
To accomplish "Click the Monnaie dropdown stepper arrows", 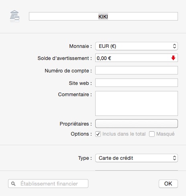I will [x=174, y=46].
